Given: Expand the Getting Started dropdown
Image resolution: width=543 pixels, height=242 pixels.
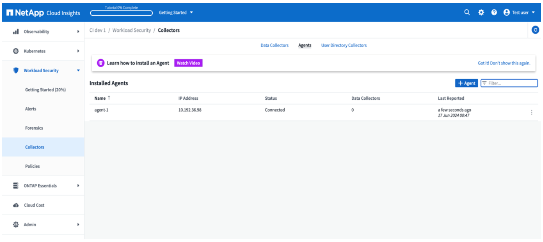Looking at the screenshot, I should (176, 13).
